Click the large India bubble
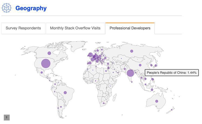The height and width of the screenshot is (124, 202). point(130,73)
